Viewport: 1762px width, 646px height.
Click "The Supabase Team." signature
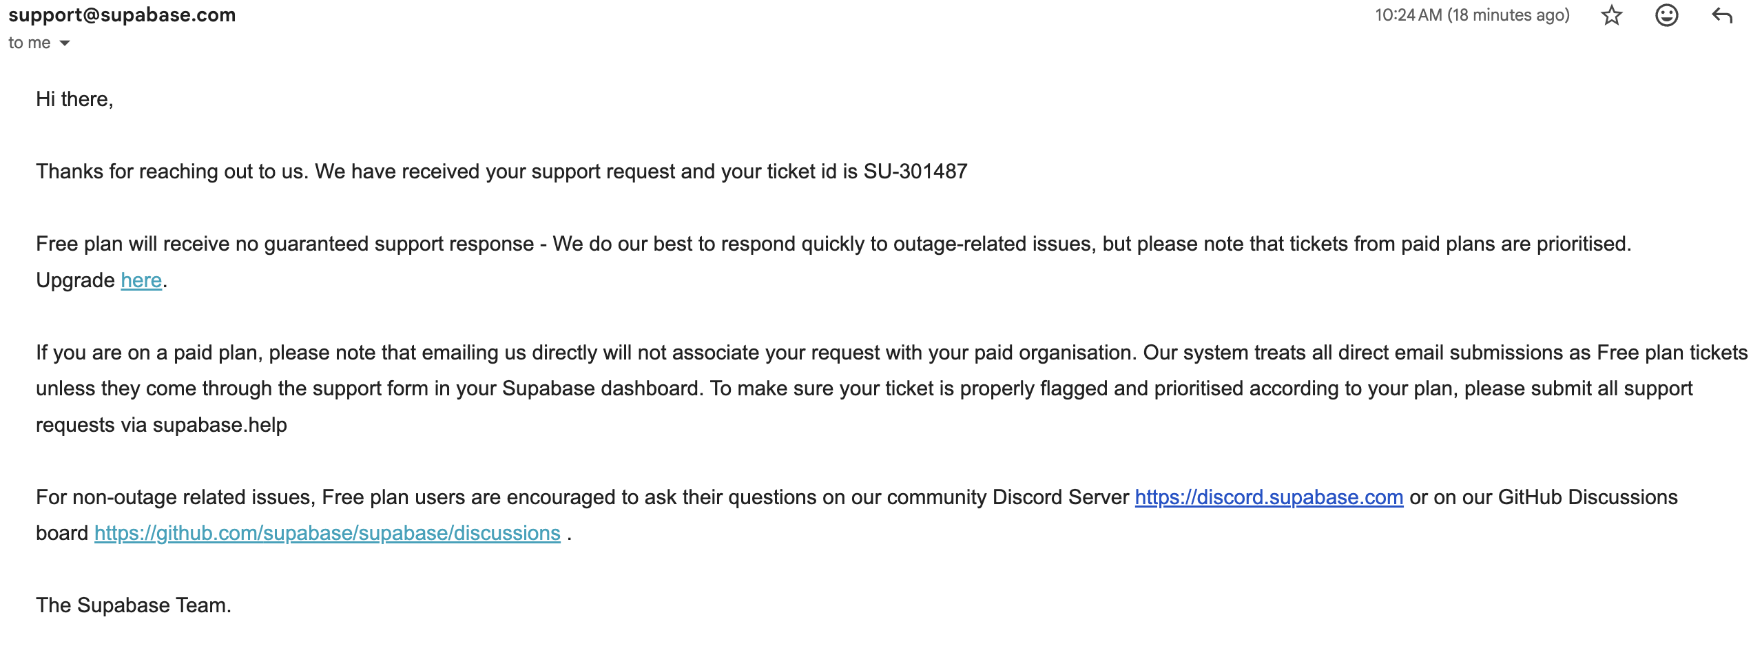point(134,605)
